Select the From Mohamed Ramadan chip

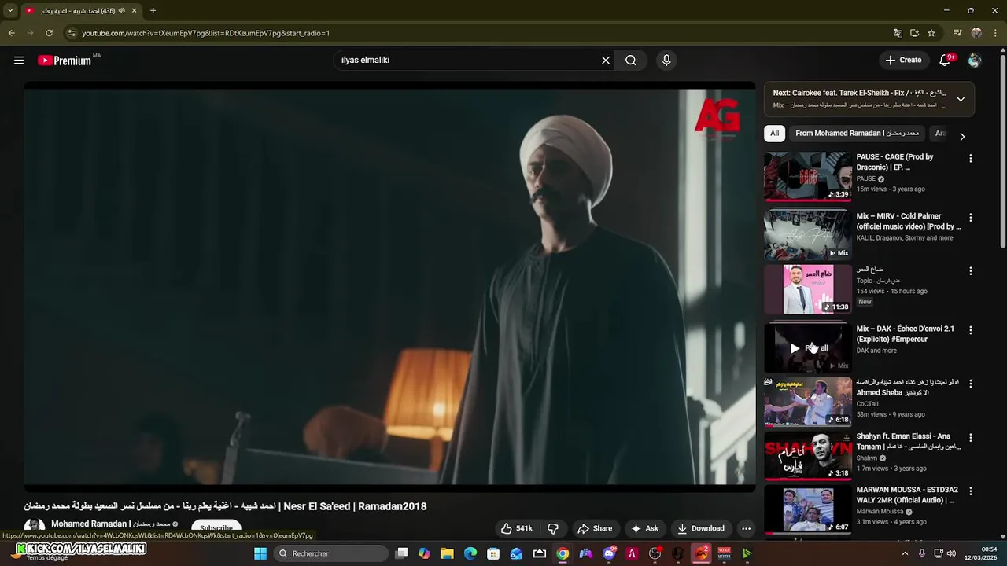pos(857,134)
